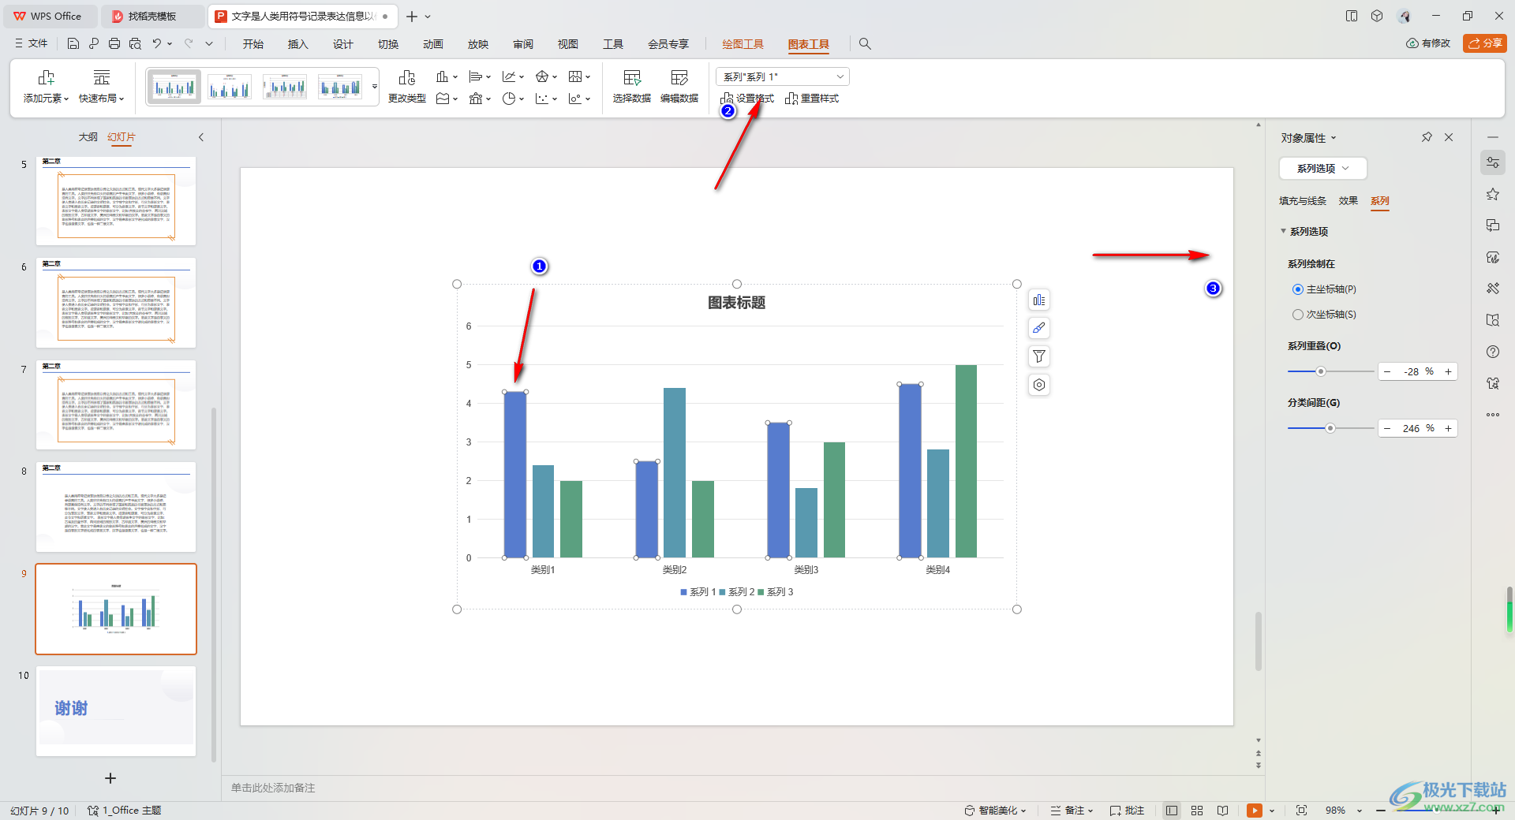
Task: Click the properties sliders icon in right sidebar
Action: tap(1493, 162)
